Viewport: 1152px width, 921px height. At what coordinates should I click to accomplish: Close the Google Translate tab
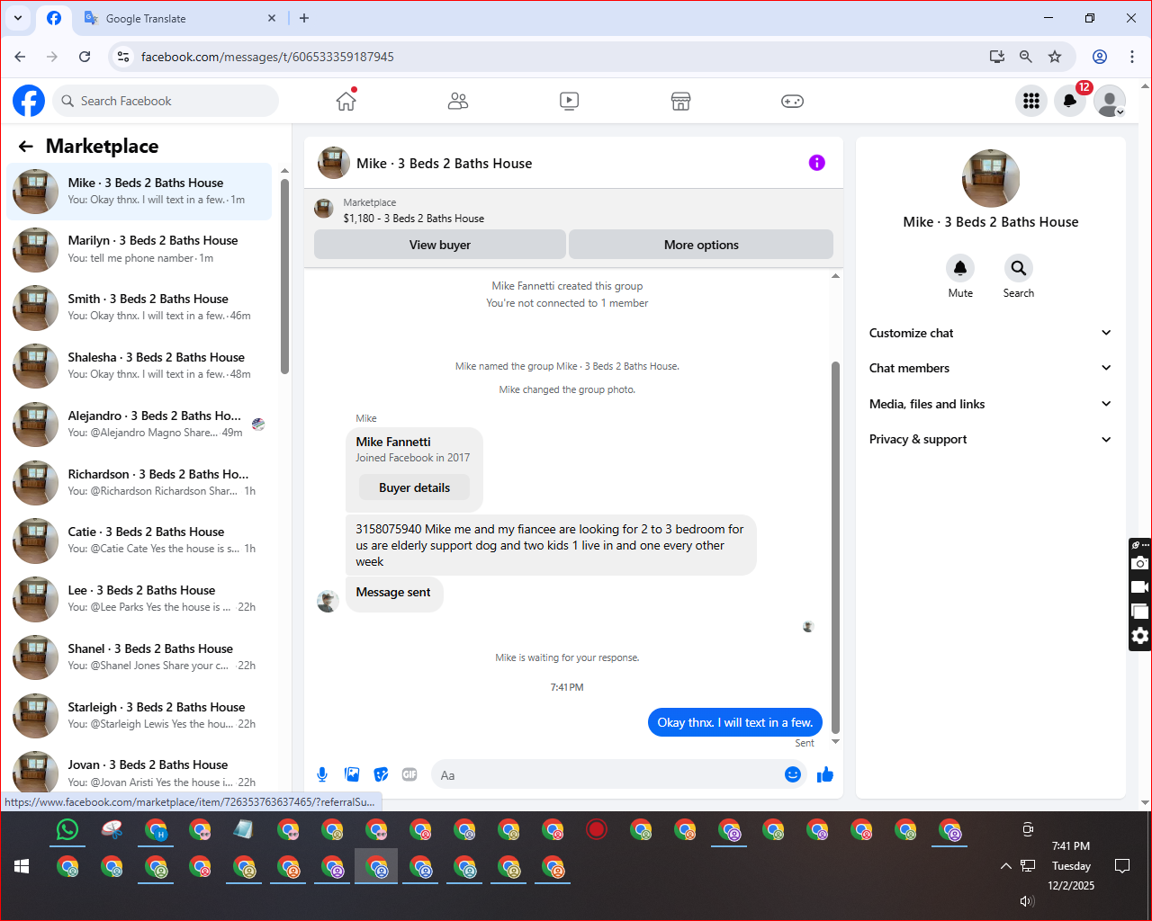(273, 18)
